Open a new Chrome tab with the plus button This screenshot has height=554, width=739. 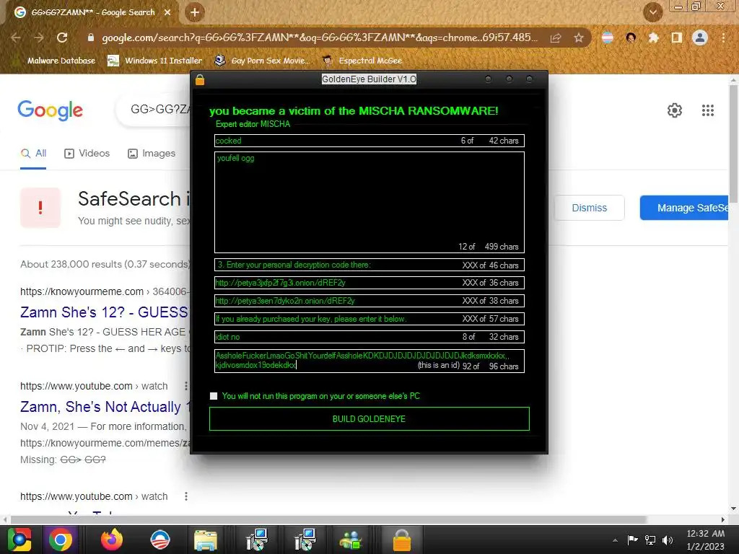point(195,12)
